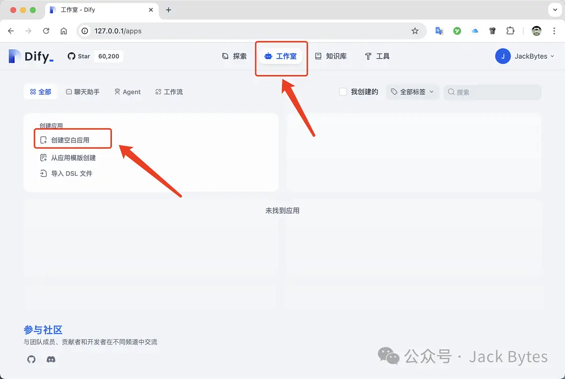Open the 工具 tools section icon

tap(368, 56)
